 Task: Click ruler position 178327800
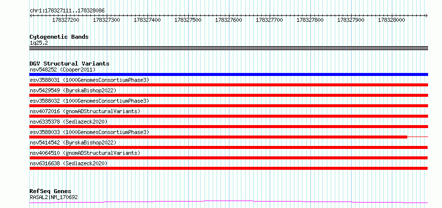(x=310, y=20)
